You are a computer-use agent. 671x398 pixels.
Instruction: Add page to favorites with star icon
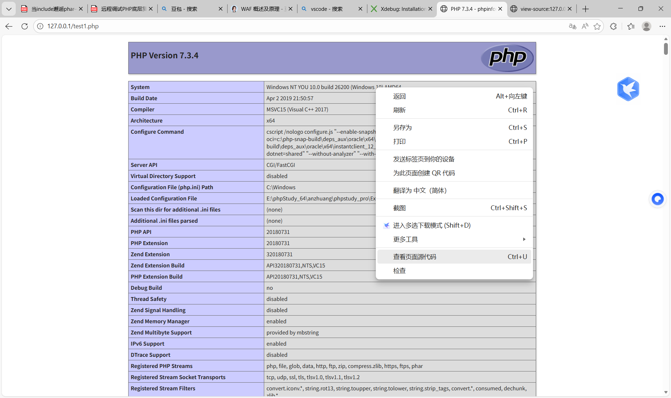click(x=597, y=26)
